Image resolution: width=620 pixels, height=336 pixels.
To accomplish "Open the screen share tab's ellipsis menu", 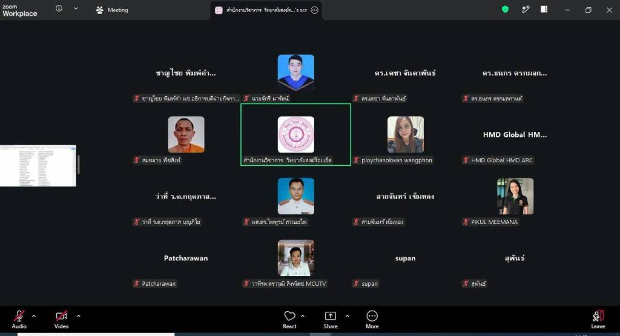I will [x=314, y=10].
